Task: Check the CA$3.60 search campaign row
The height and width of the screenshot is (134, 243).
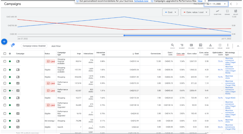Action: [x=5, y=127]
